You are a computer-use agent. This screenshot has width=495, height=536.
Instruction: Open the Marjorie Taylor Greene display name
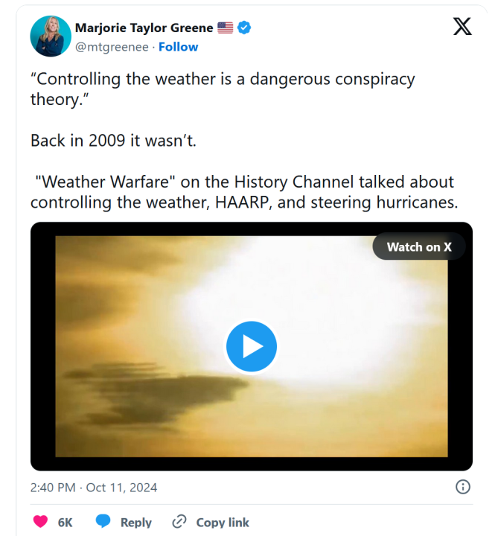pos(144,28)
